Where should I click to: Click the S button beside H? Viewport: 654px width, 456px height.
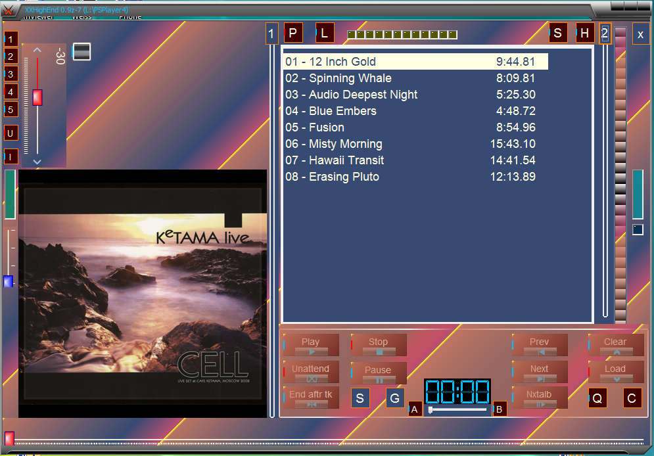click(557, 33)
